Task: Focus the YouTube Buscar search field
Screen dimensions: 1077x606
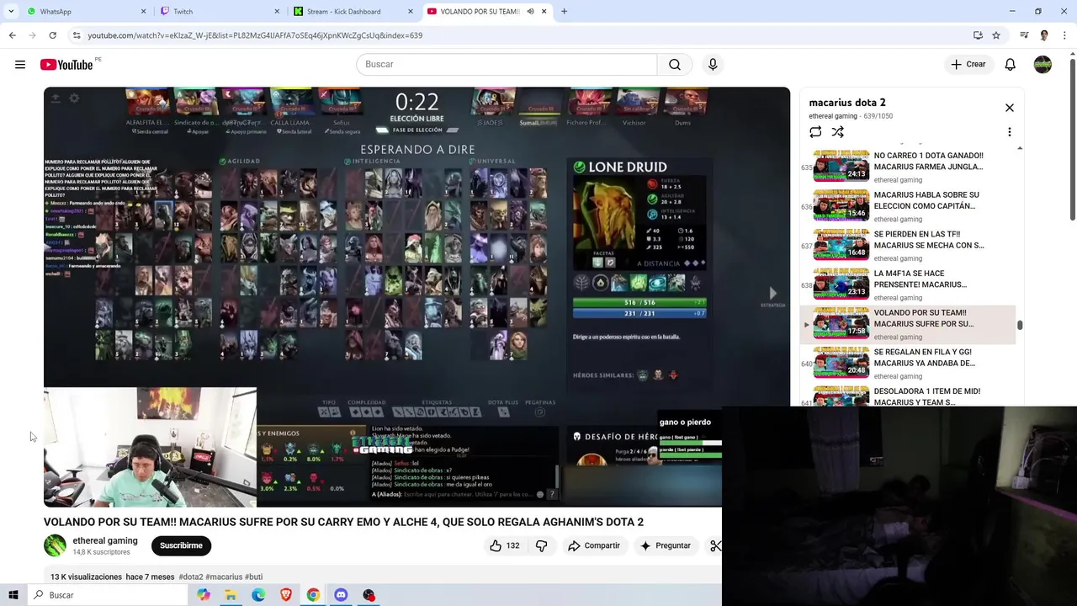Action: click(507, 64)
